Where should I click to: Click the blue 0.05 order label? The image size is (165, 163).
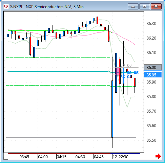tap(133, 73)
